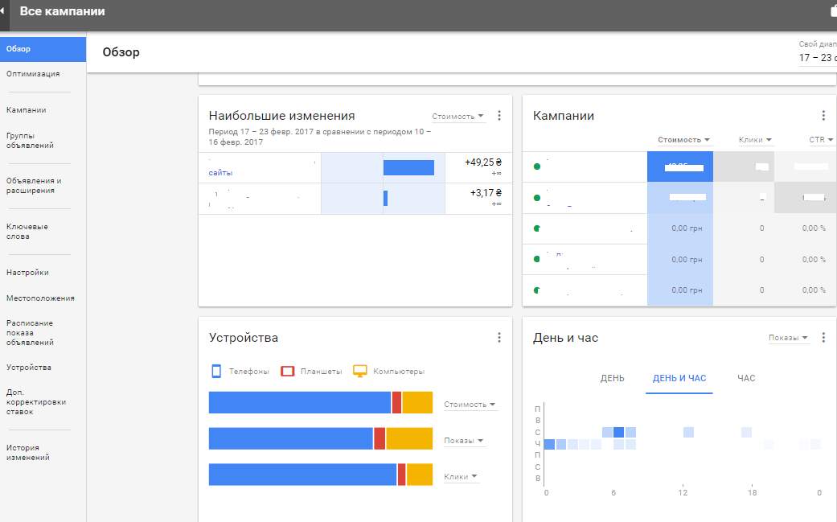
Task: Click the phone icon in devices legend
Action: [x=215, y=371]
